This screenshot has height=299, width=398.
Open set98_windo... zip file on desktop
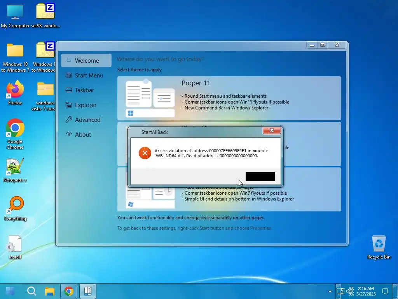click(x=45, y=16)
